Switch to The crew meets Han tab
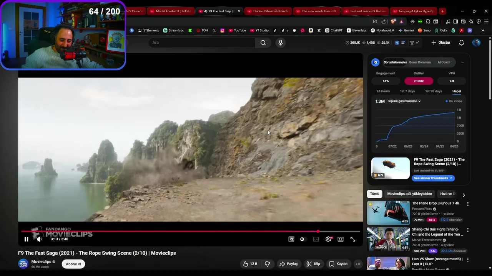492x276 pixels. 316,11
